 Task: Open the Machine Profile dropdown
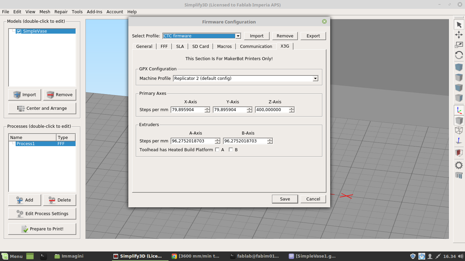(x=246, y=79)
